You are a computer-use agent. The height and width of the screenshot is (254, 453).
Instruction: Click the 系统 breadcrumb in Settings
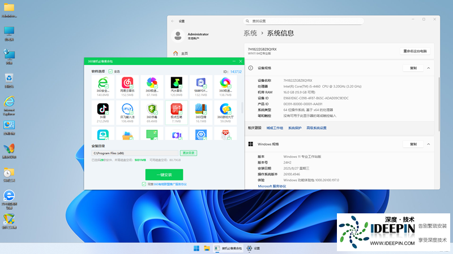pyautogui.click(x=250, y=33)
